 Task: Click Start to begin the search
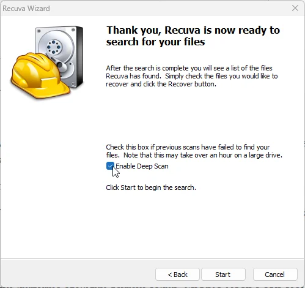pyautogui.click(x=223, y=275)
